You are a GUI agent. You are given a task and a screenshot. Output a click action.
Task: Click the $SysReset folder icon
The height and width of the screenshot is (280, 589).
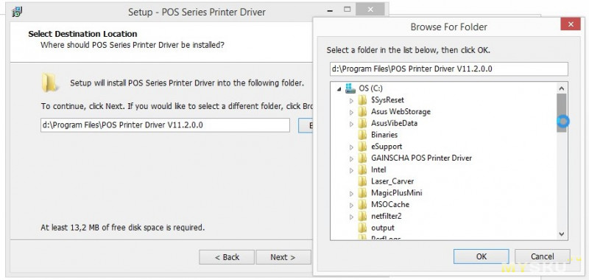coord(362,100)
